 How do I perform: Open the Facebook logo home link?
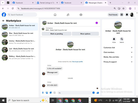click(x=4, y=15)
